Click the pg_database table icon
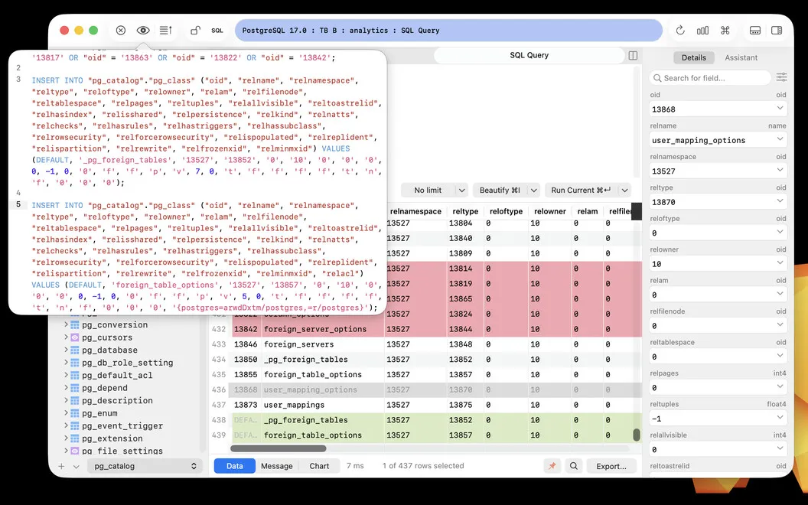 (75, 350)
